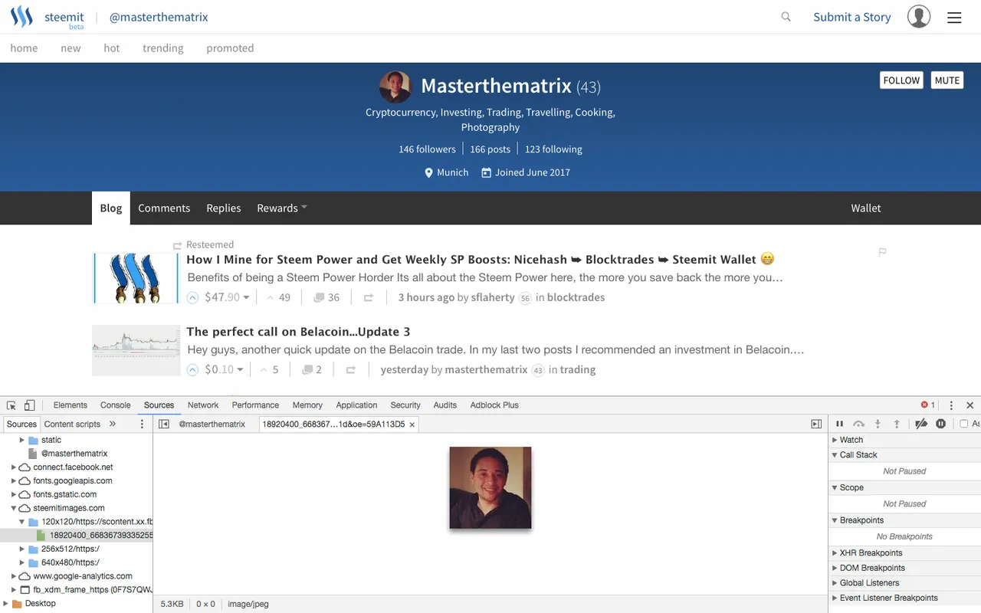Switch to the Content scripts tab

72,424
